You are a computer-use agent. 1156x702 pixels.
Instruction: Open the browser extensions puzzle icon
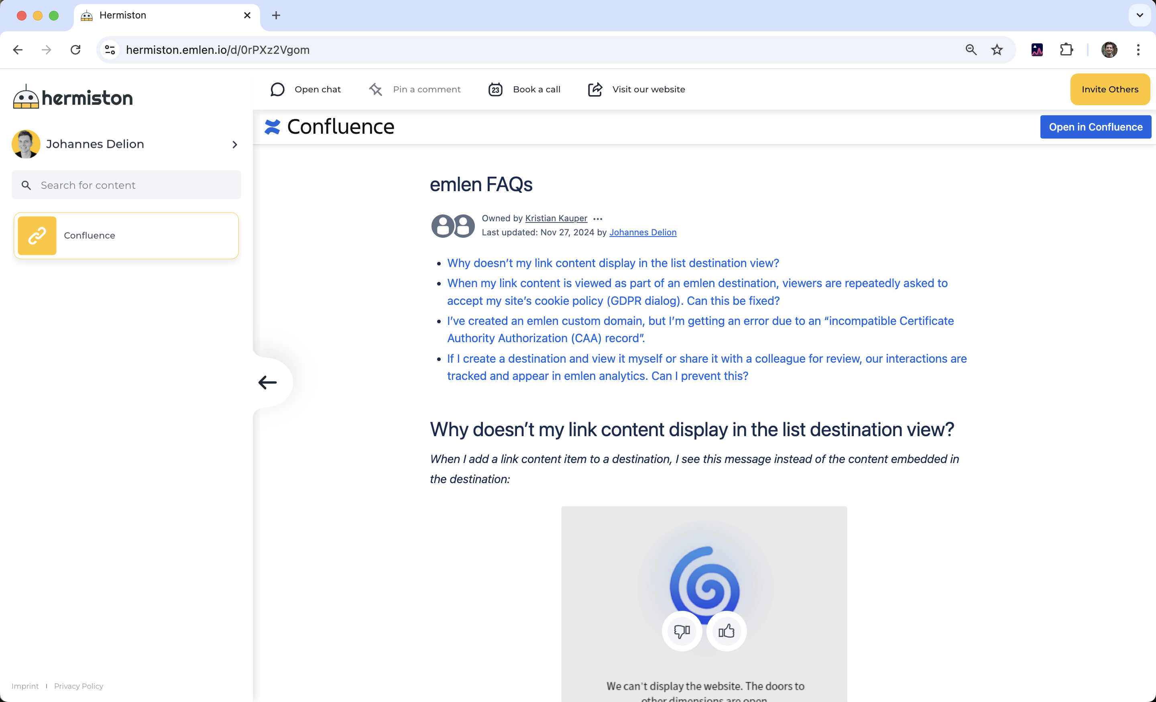point(1066,50)
